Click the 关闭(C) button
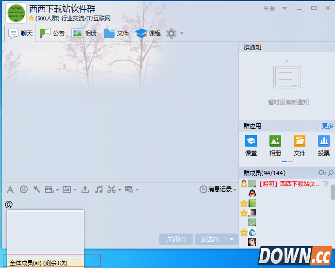Image resolution: width=335 pixels, height=268 pixels. click(x=176, y=239)
